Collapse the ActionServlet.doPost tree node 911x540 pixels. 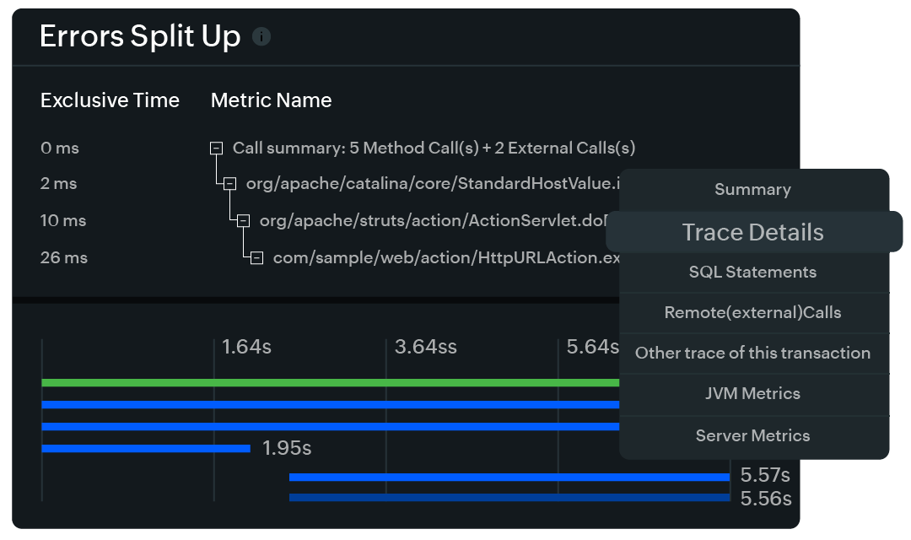pyautogui.click(x=243, y=220)
